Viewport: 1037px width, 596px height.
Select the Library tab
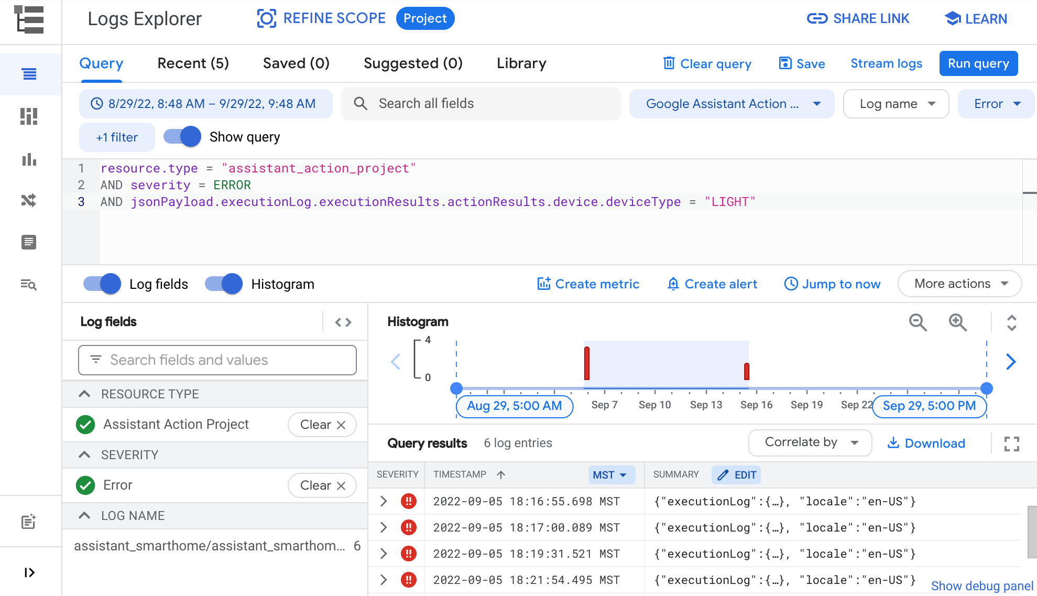click(x=522, y=64)
